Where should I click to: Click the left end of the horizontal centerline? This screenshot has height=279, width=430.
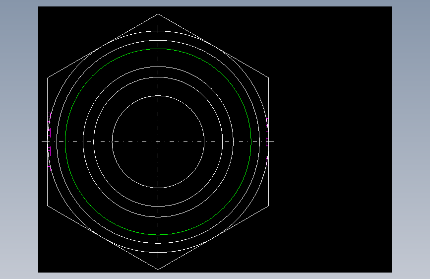pyautogui.click(x=42, y=141)
